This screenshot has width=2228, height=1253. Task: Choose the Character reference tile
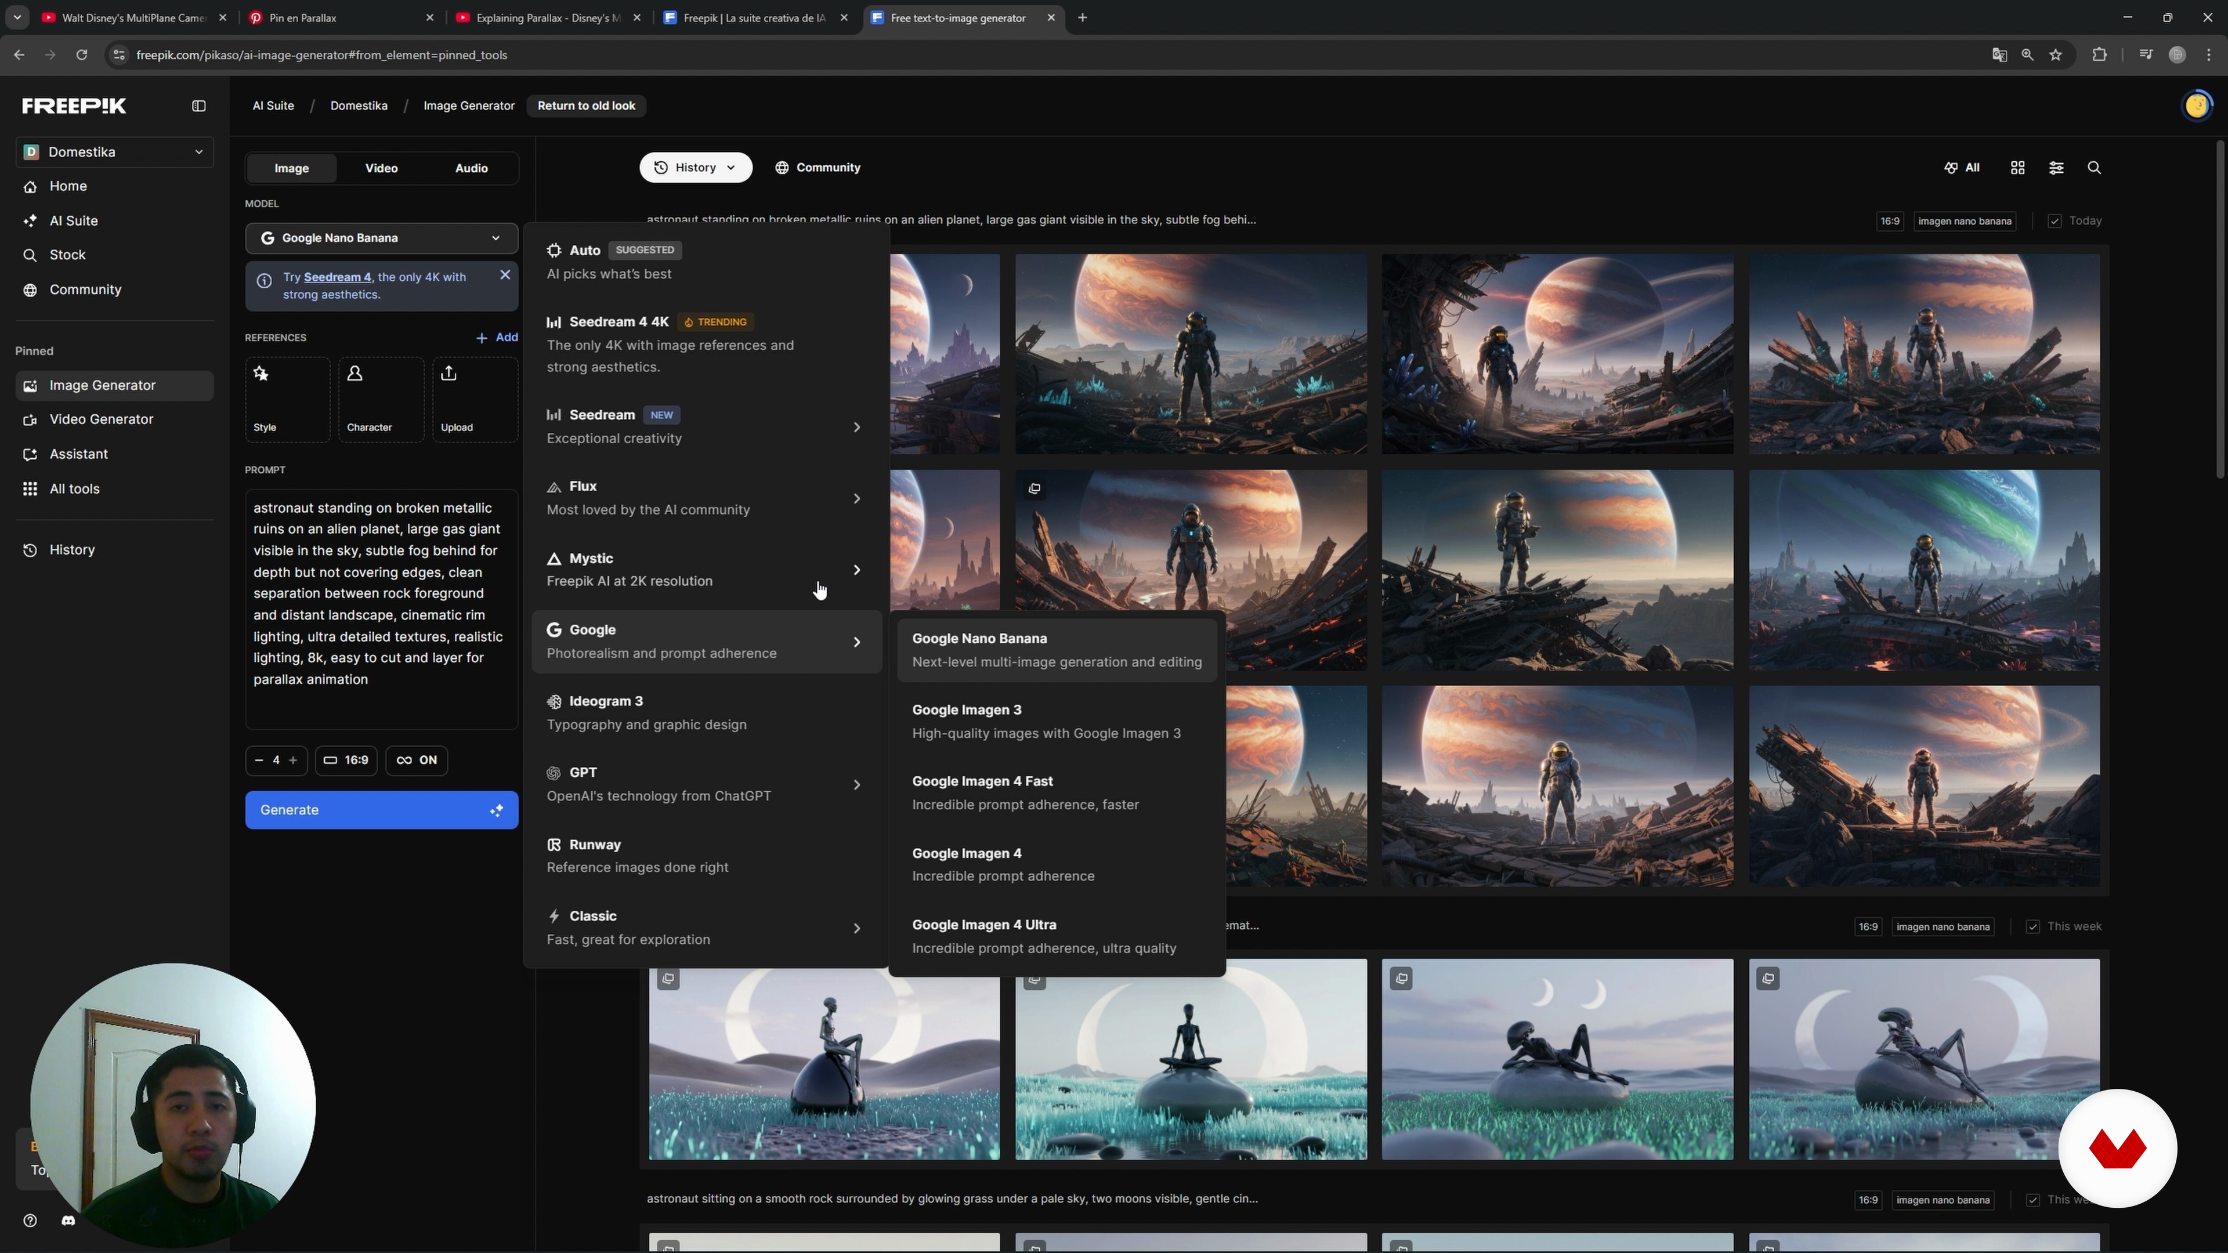pyautogui.click(x=381, y=400)
